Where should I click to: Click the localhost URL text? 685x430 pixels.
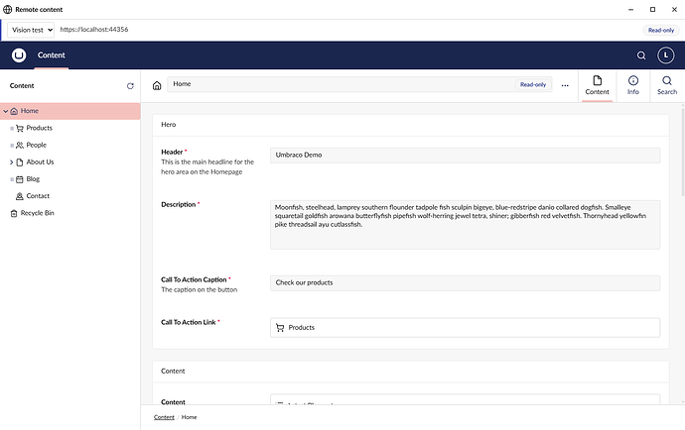coord(94,30)
